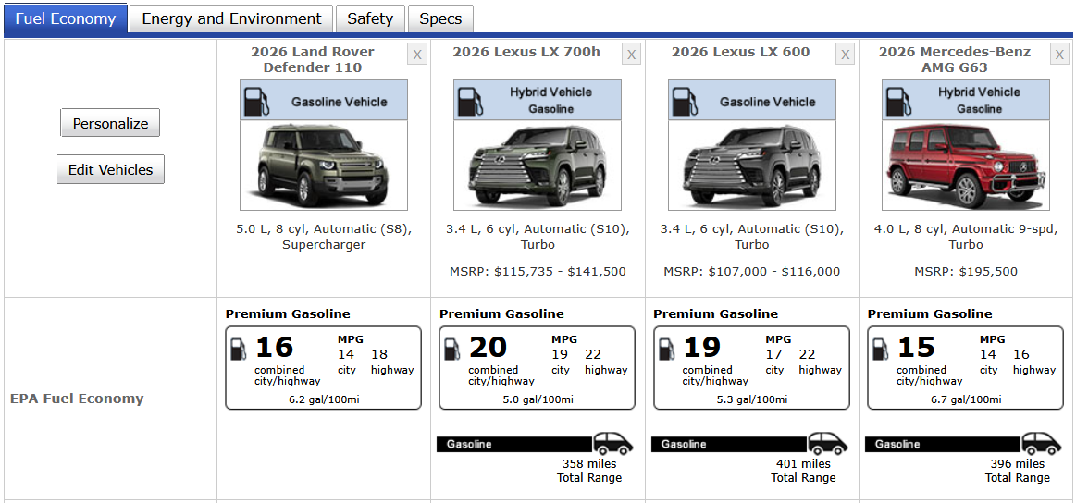Click the Edit Vehicles button
The height and width of the screenshot is (503, 1076).
tap(110, 170)
